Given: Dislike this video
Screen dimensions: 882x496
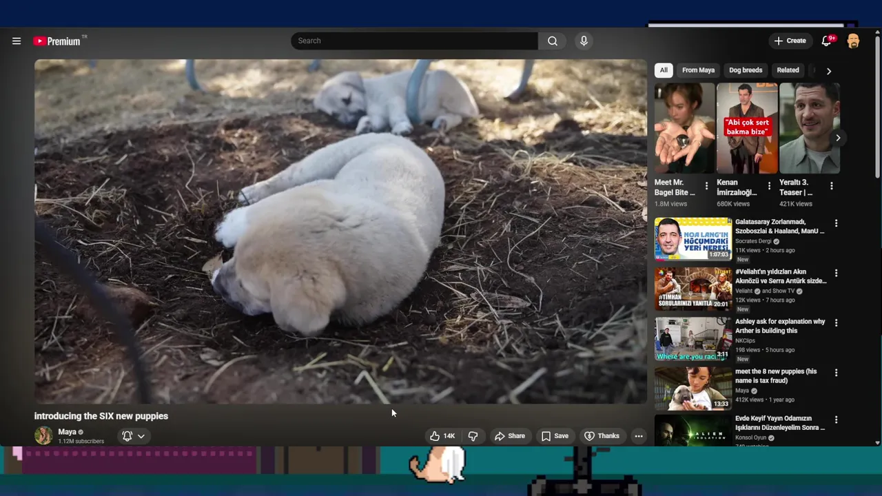Looking at the screenshot, I should (473, 436).
